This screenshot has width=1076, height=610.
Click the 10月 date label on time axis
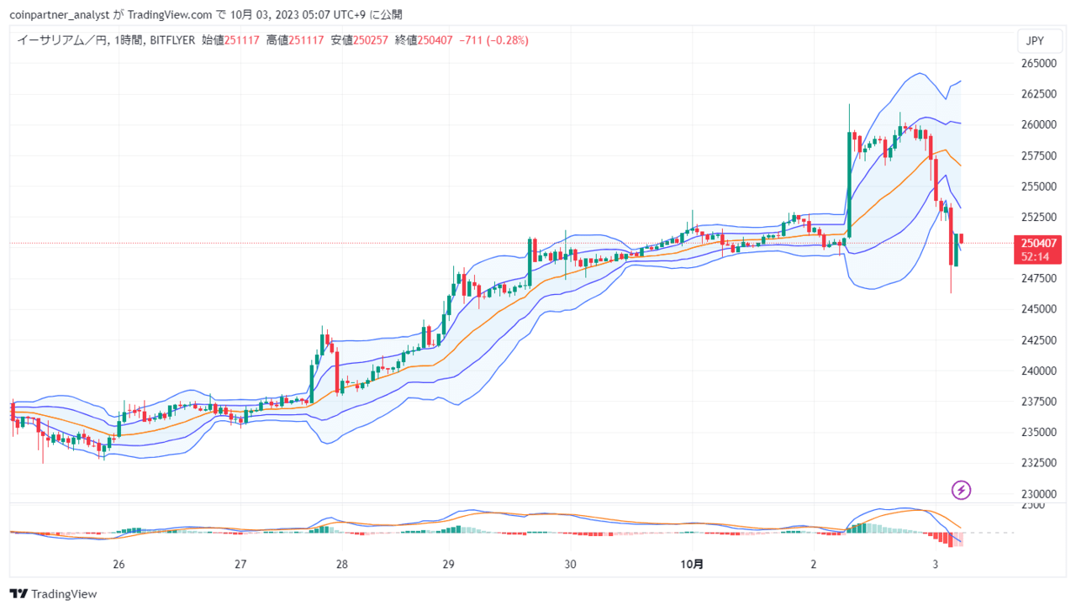[692, 564]
